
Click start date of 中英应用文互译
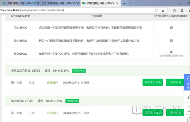tap(76, 83)
